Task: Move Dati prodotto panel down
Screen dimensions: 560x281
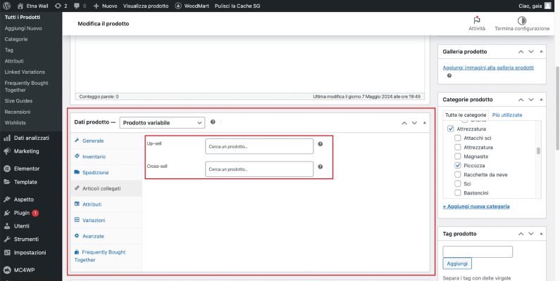Action: click(414, 123)
